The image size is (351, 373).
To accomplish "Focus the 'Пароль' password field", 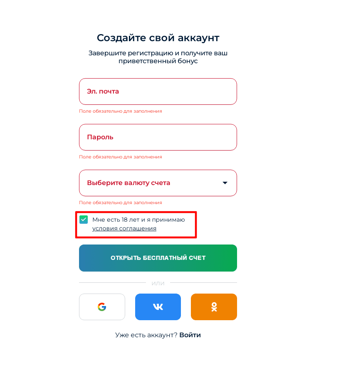I will (x=158, y=137).
